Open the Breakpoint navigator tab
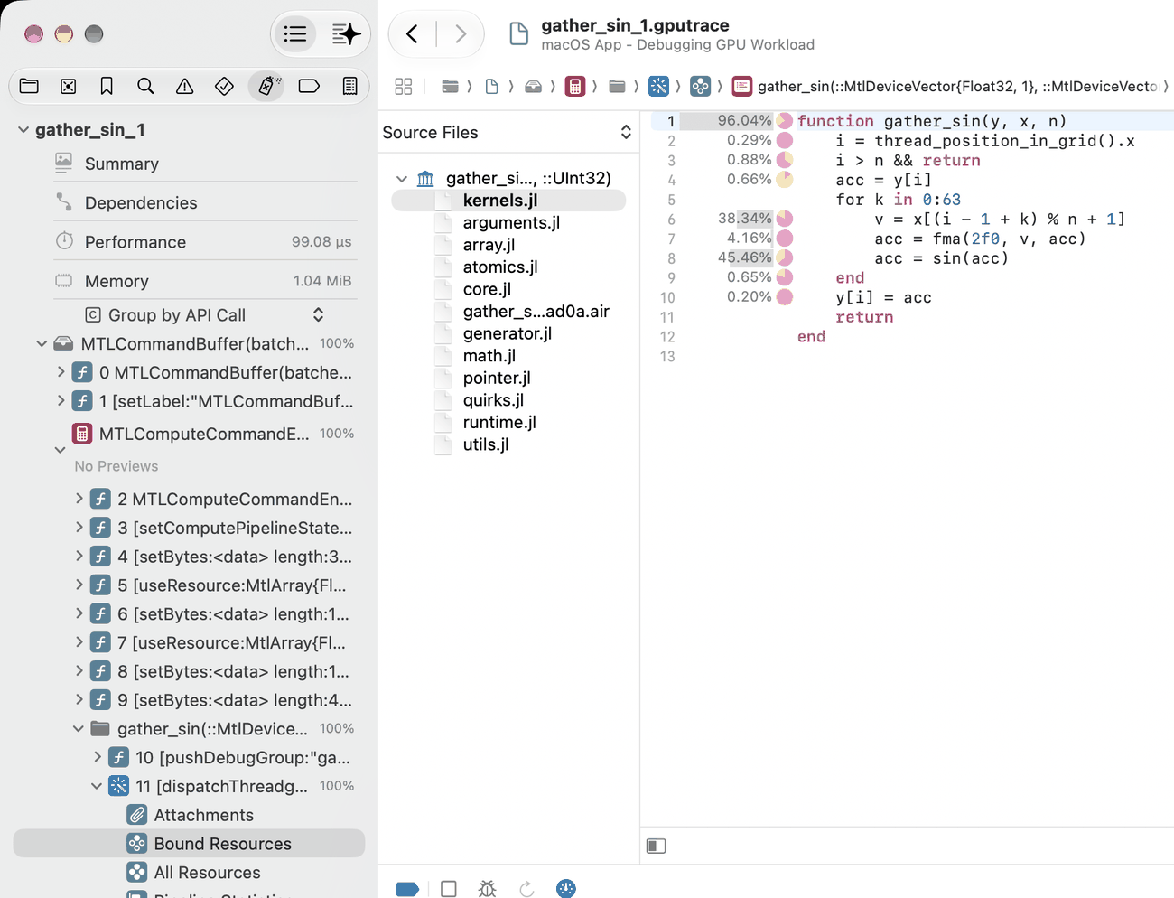This screenshot has height=898, width=1174. click(309, 86)
